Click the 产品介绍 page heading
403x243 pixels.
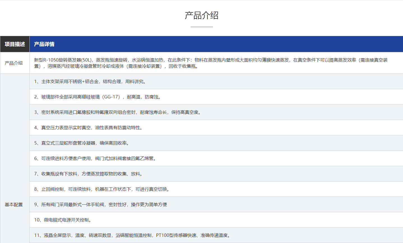point(202,15)
